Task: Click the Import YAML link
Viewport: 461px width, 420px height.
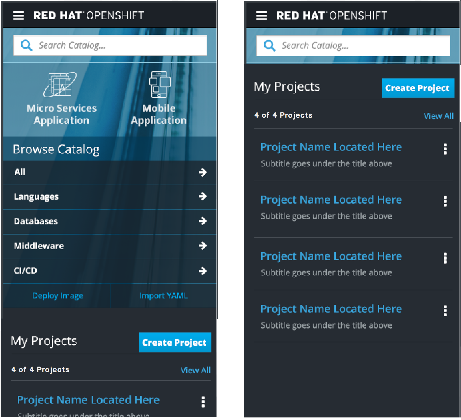Action: [163, 296]
